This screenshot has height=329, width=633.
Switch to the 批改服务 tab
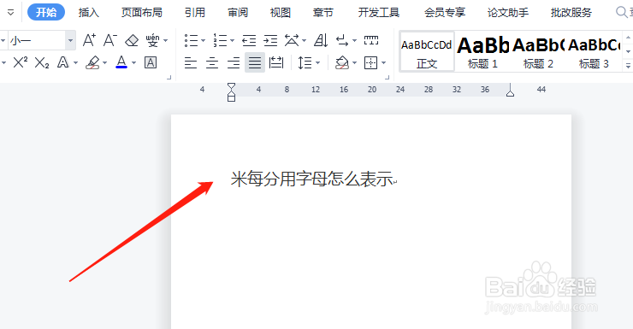click(x=571, y=13)
